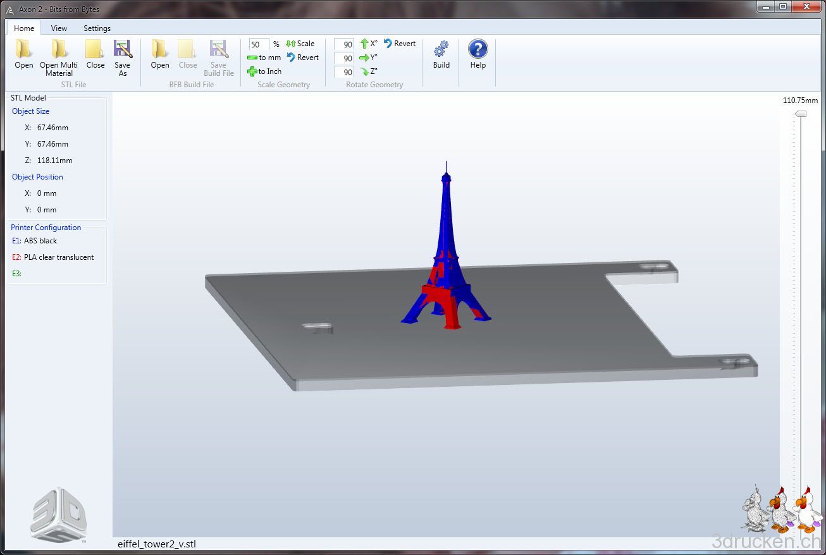Click the Object Position heading

[37, 177]
